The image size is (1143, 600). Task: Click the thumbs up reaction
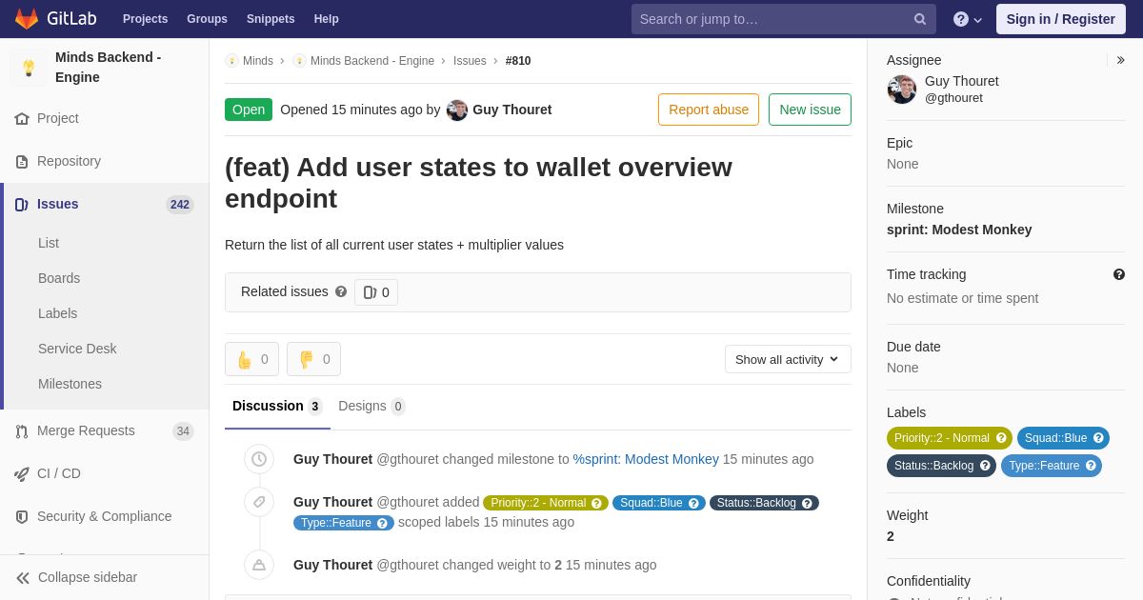tap(251, 359)
